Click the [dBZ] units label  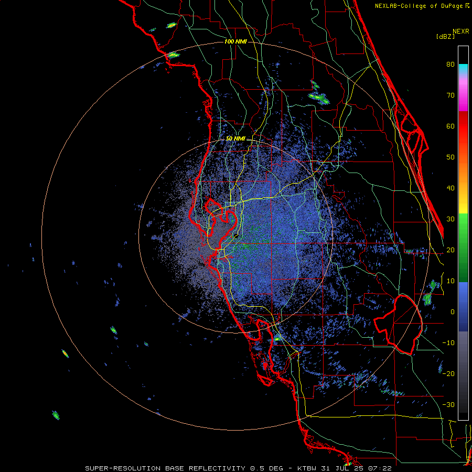(x=445, y=37)
